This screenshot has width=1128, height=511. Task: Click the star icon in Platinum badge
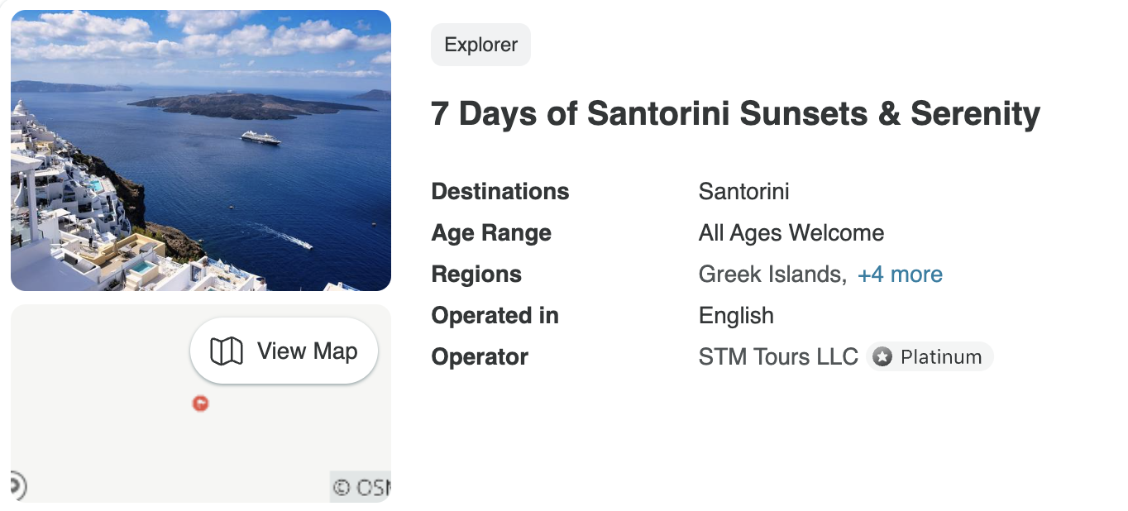pos(883,357)
